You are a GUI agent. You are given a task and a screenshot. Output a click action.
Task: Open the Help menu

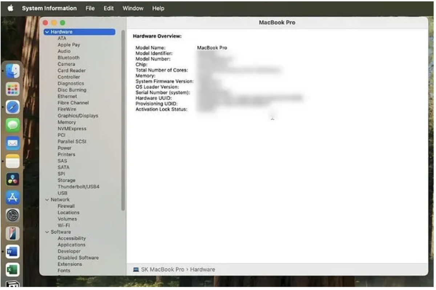pyautogui.click(x=158, y=8)
